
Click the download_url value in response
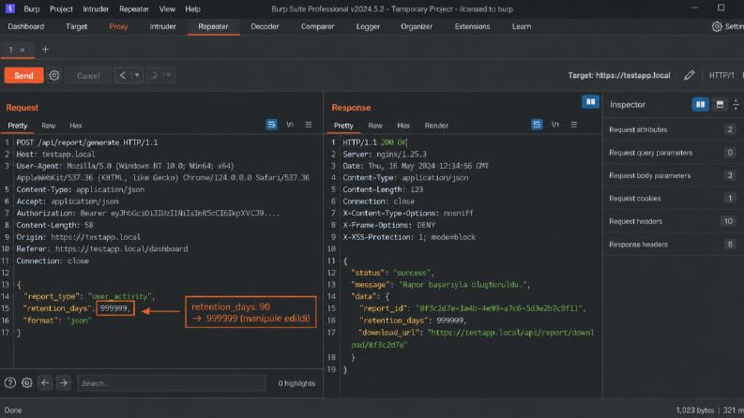[473, 338]
